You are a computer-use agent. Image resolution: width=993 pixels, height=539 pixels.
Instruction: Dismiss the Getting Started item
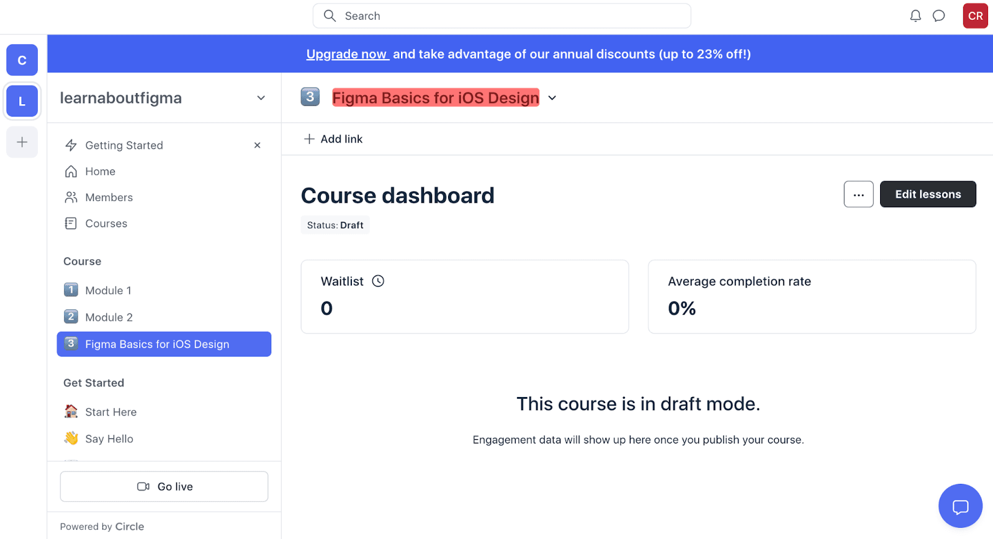(258, 145)
